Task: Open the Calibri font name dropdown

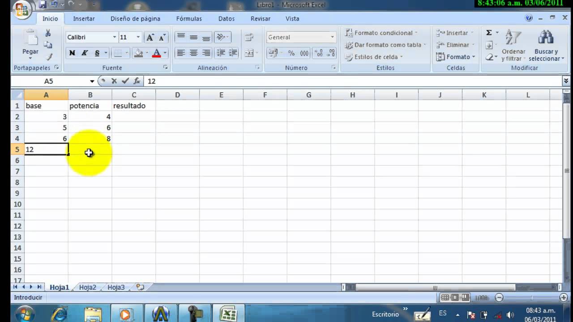Action: [x=114, y=37]
